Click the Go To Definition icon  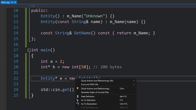(77, 100)
